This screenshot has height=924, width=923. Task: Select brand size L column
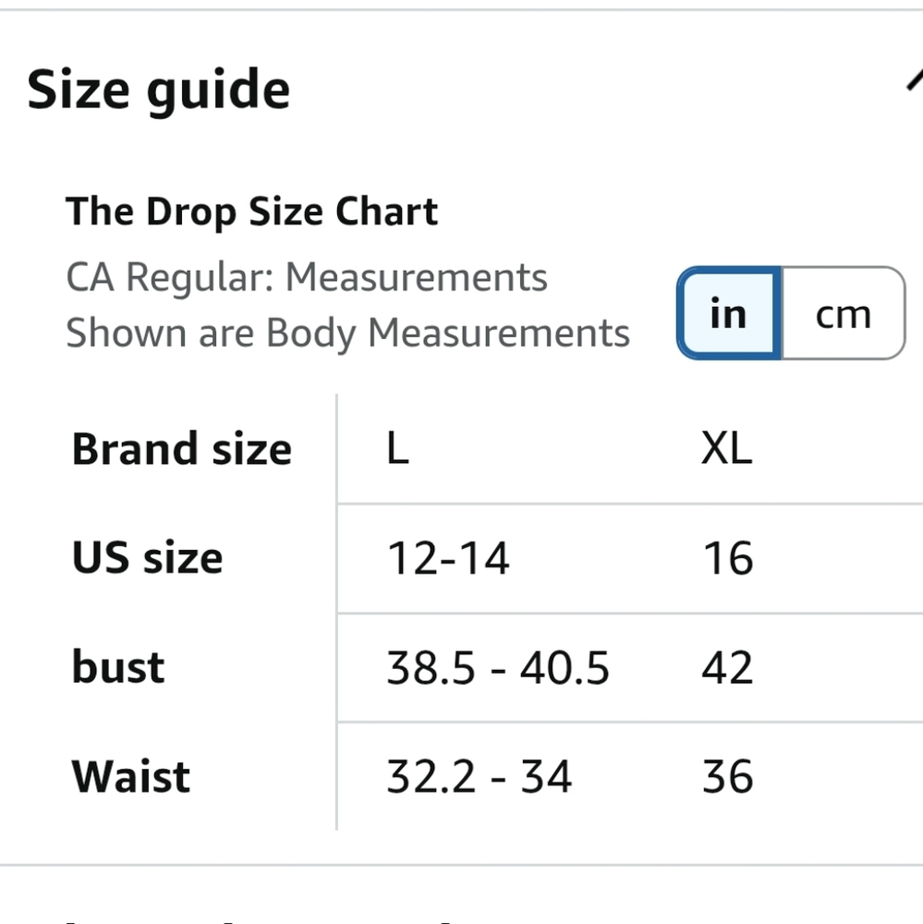[x=398, y=449]
